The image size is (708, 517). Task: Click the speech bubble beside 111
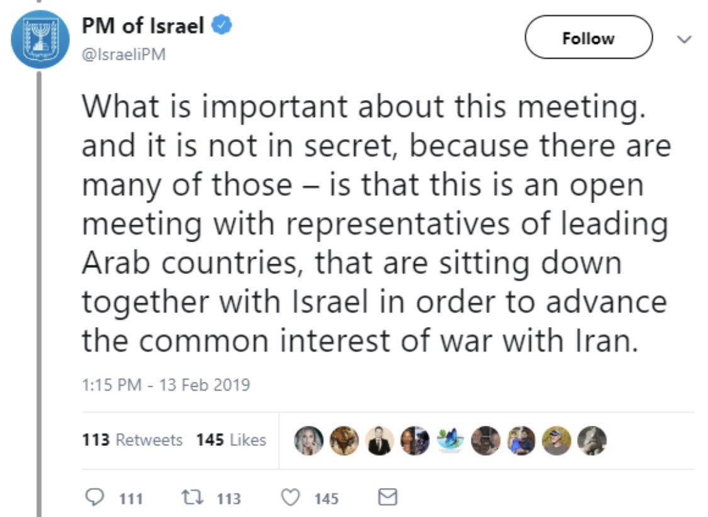pyautogui.click(x=94, y=498)
